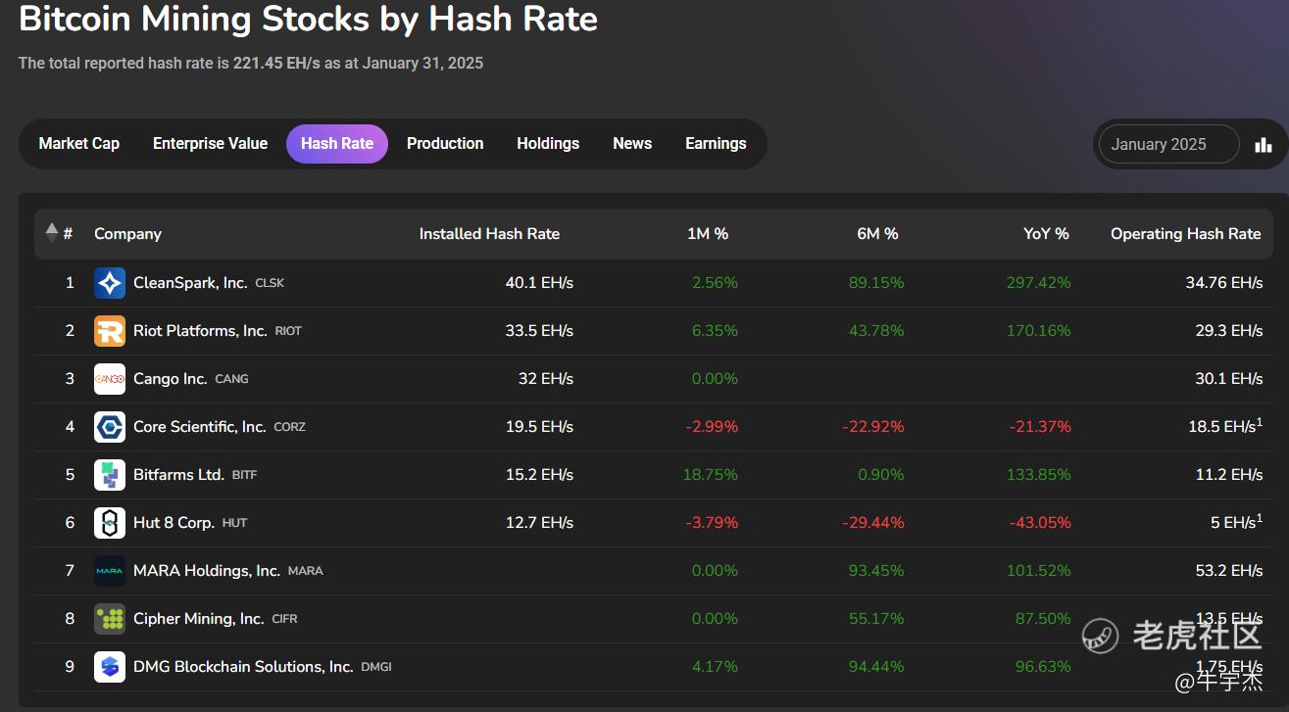
Task: Click the 53.2 EH/s operating hash rate
Action: tap(1228, 571)
